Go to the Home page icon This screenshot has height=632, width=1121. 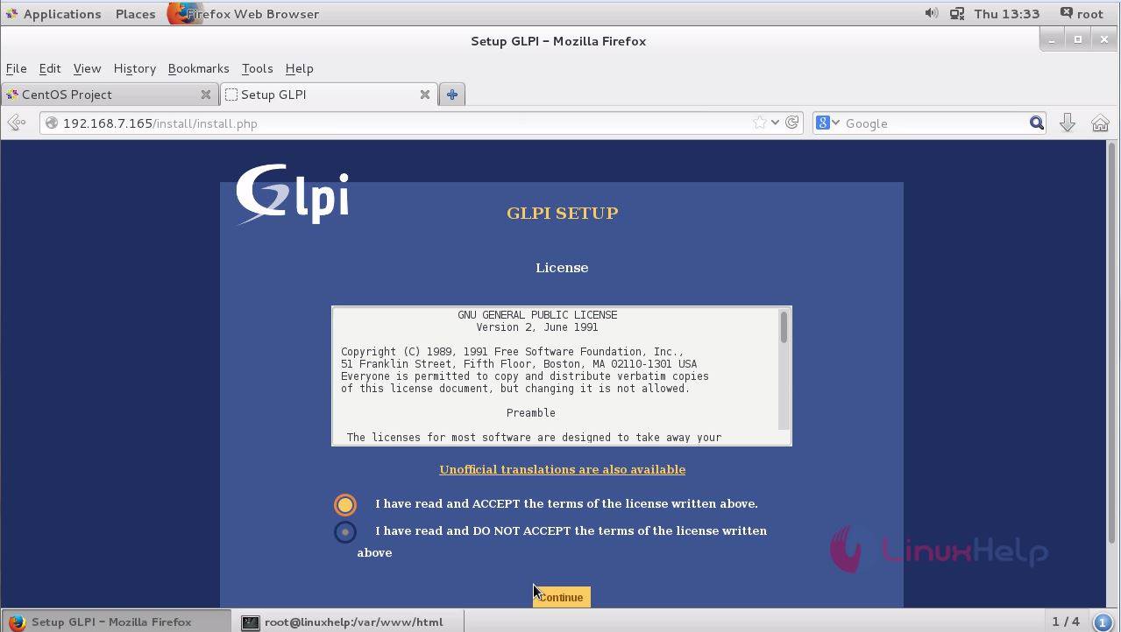[1100, 123]
